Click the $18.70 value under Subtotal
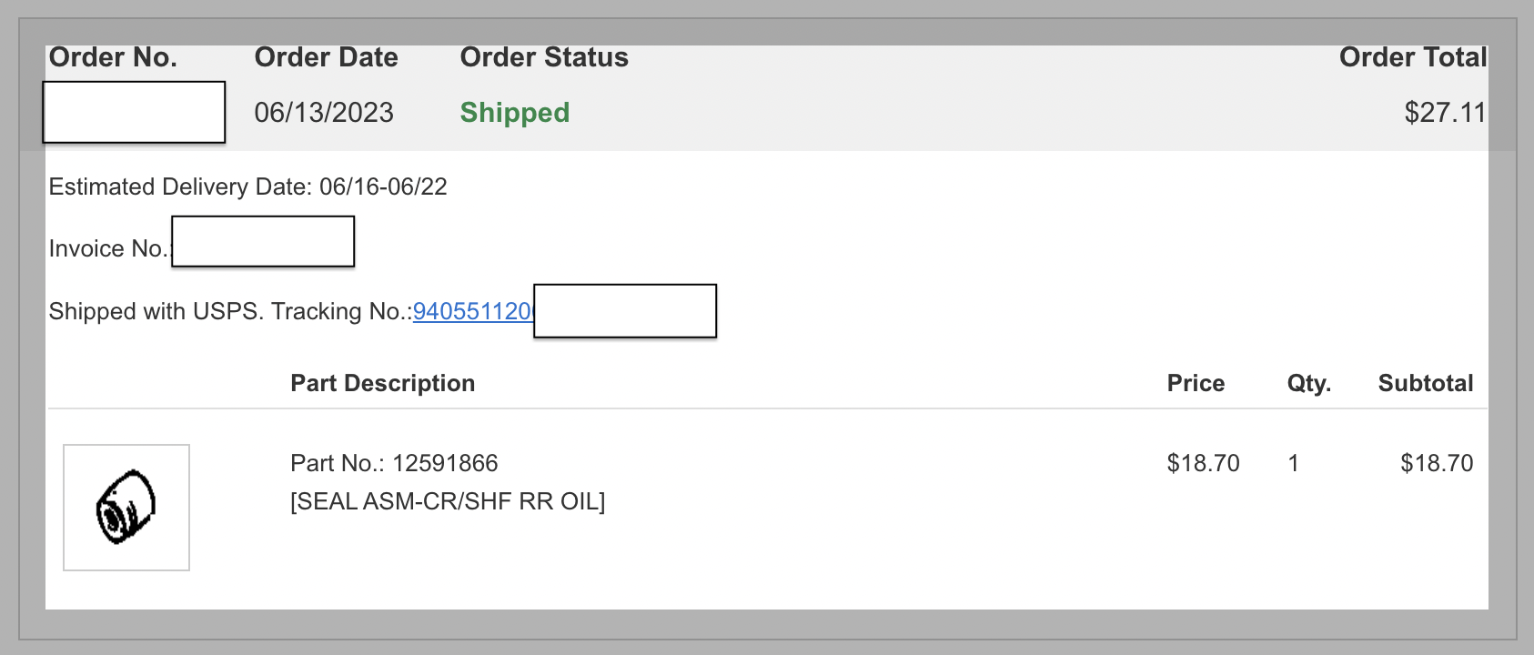The height and width of the screenshot is (655, 1534). pos(1436,463)
